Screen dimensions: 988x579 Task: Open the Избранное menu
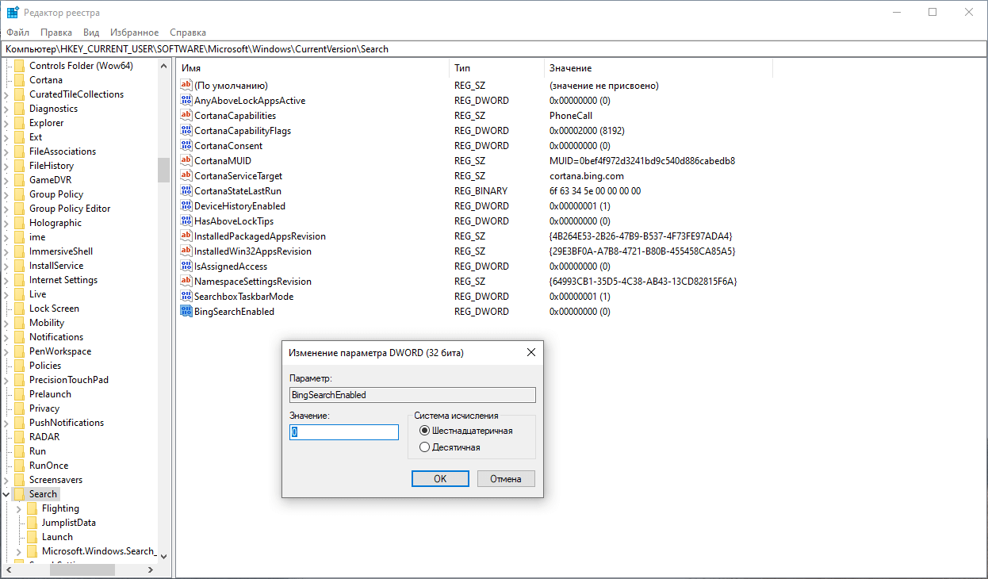pyautogui.click(x=135, y=33)
